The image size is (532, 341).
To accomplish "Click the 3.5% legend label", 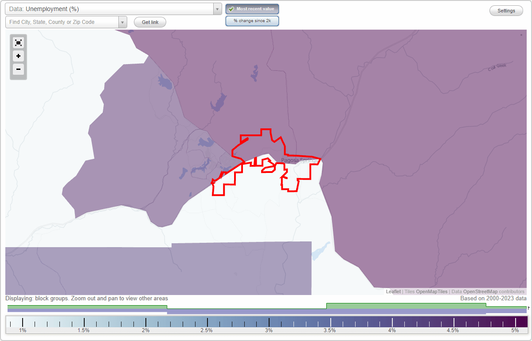I will tap(329, 330).
